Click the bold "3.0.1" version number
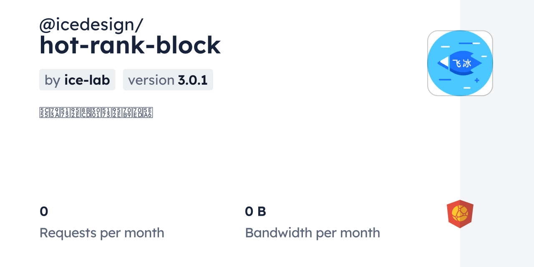This screenshot has width=534, height=267. click(192, 80)
